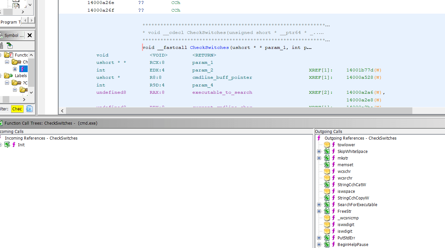Screen dimensions: 445x248
Task: Click the SearchForExecutable green call icon
Action: pyautogui.click(x=327, y=205)
